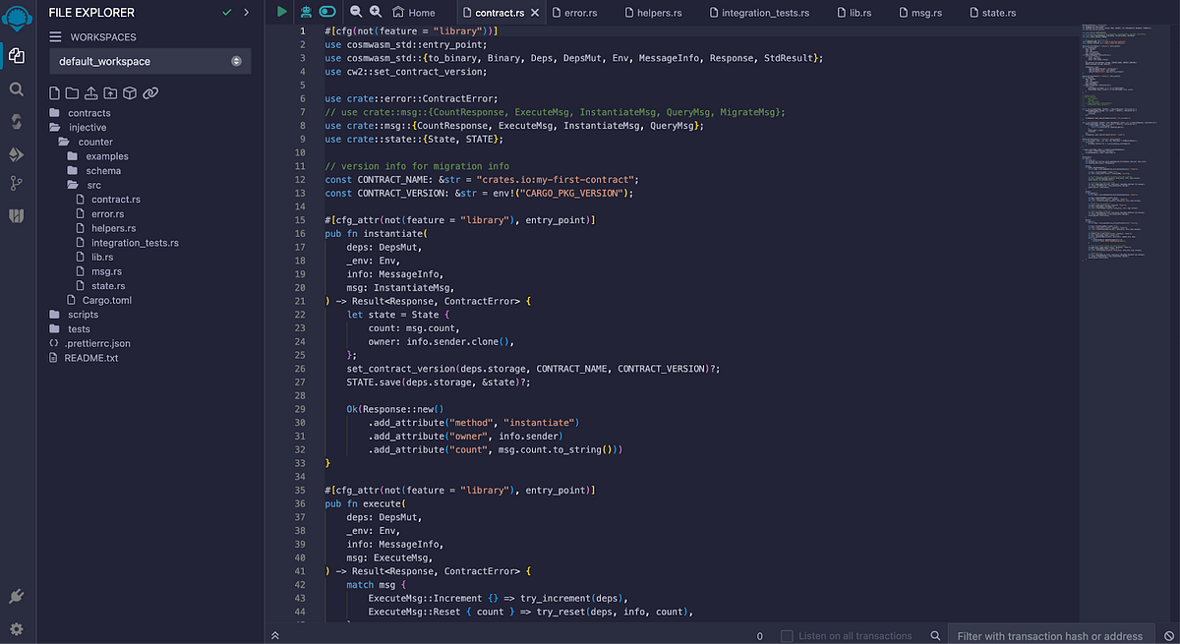Zoom in using the plus magnifier icon

(x=375, y=12)
